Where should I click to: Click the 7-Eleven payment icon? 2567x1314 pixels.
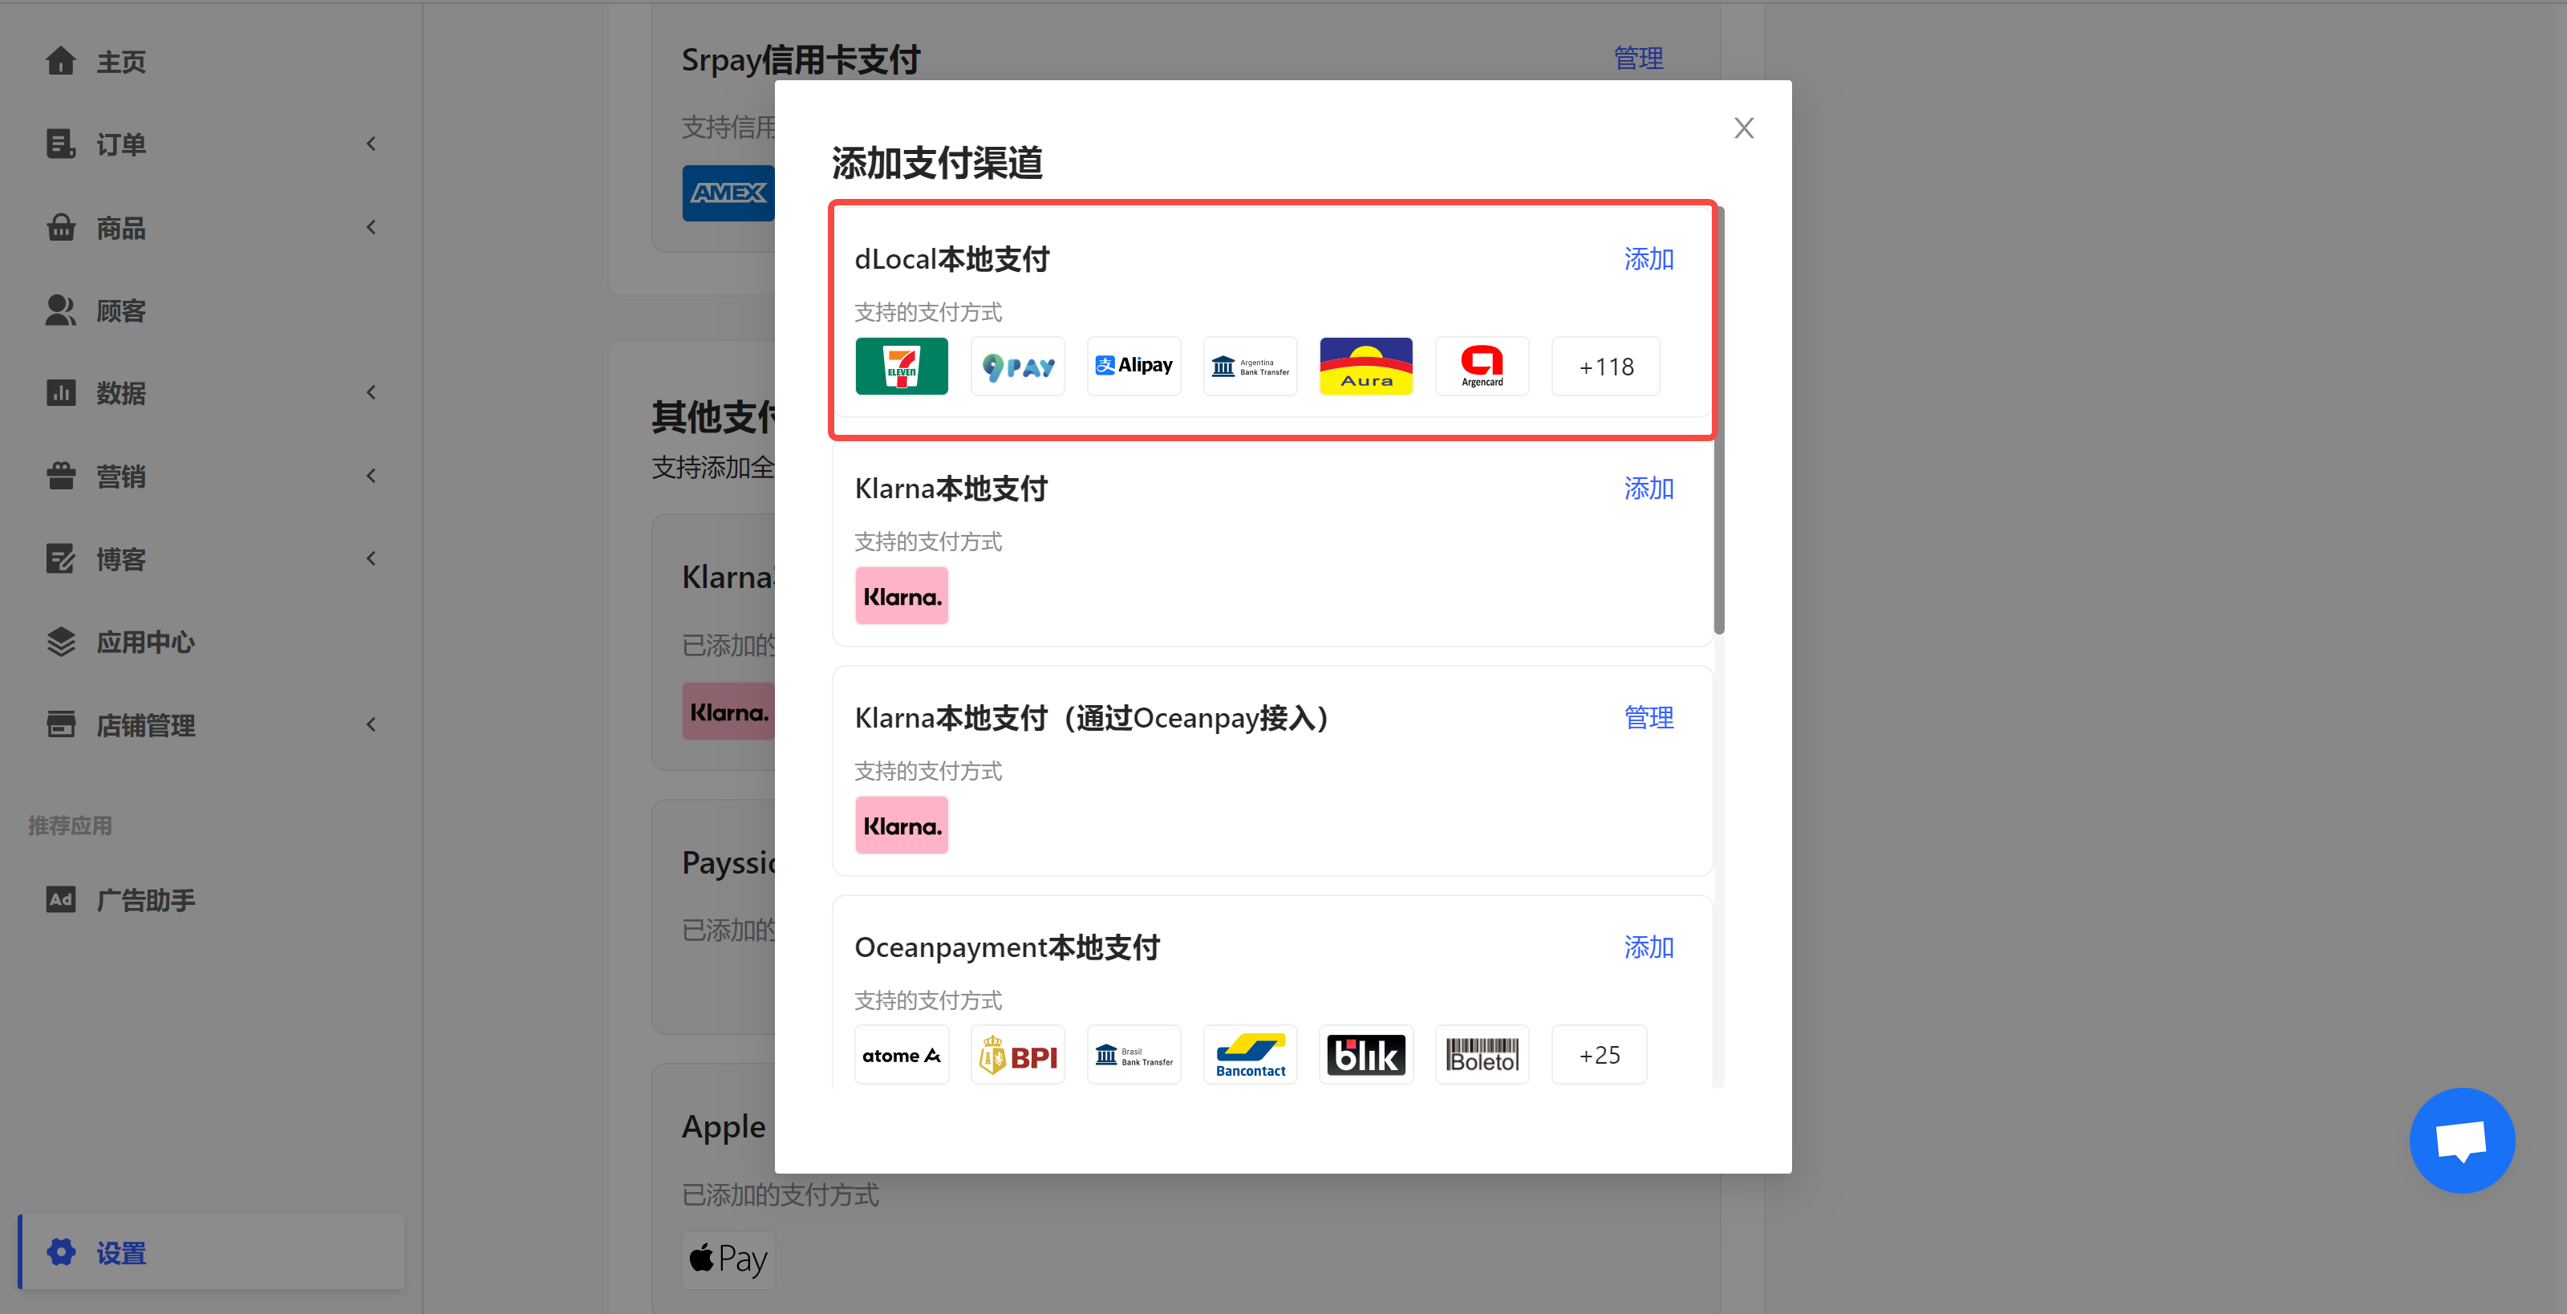click(901, 366)
